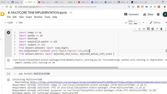Screen dimensions: 167x94
Task: Open user account avatar
Action: tap(165, 14)
